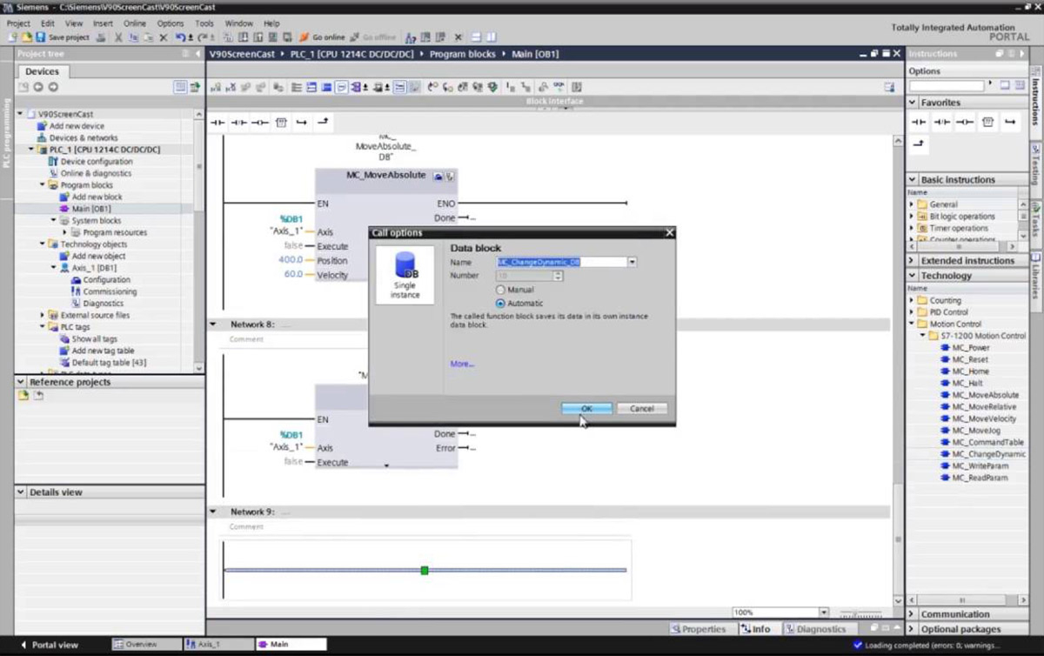Collapse the Reference projects pane
Viewport: 1044px width, 656px height.
point(21,382)
